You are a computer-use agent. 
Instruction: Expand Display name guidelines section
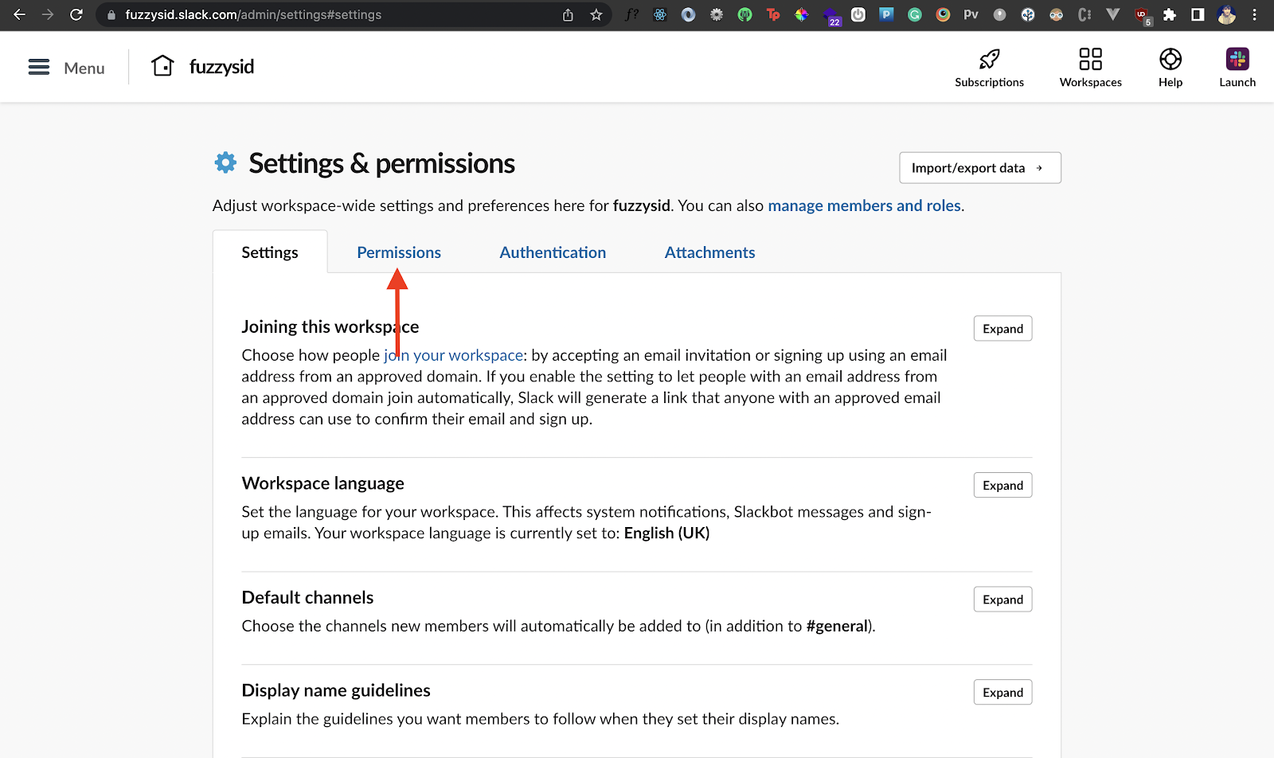(1002, 693)
